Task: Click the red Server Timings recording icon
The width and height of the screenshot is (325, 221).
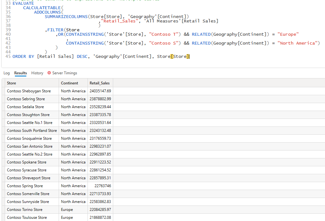Action: tap(49, 73)
